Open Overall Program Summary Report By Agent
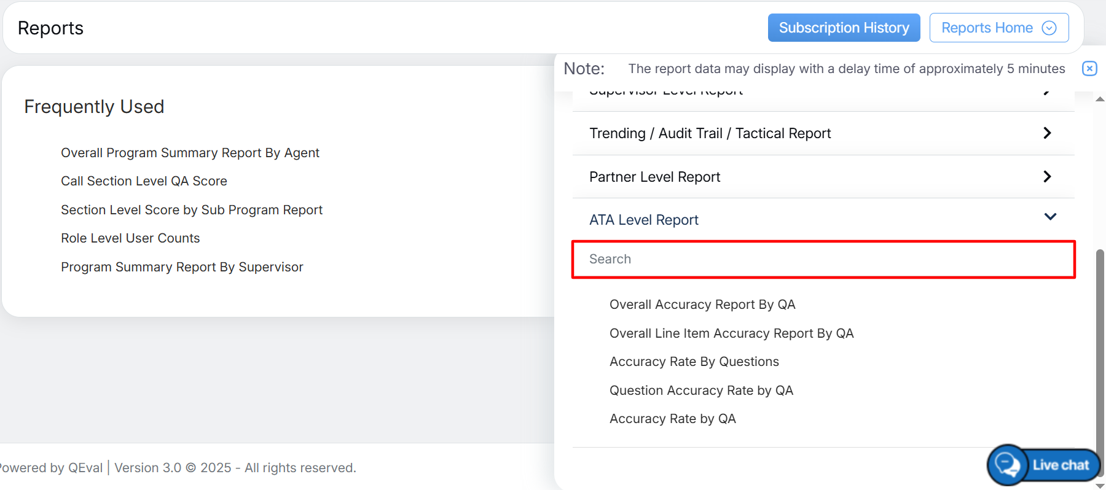Screen dimensions: 1106x490 point(190,153)
